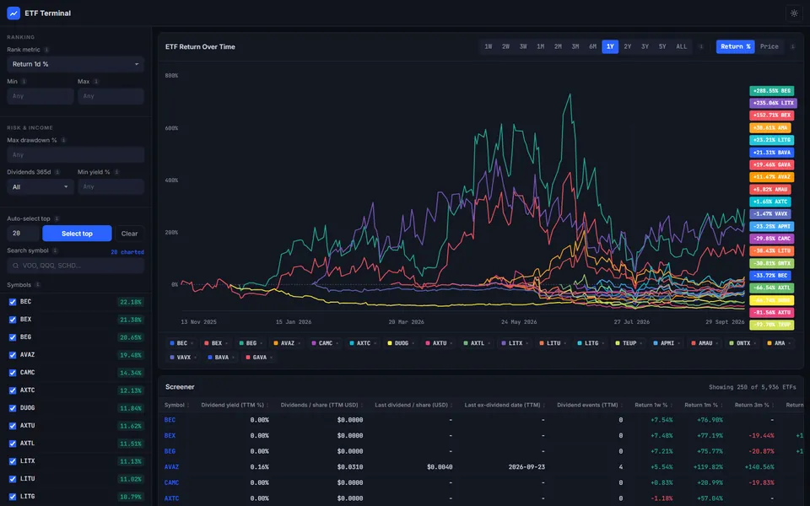Open the CAMC symbol link in Screener
Screen dimensions: 810x506
[x=171, y=482]
